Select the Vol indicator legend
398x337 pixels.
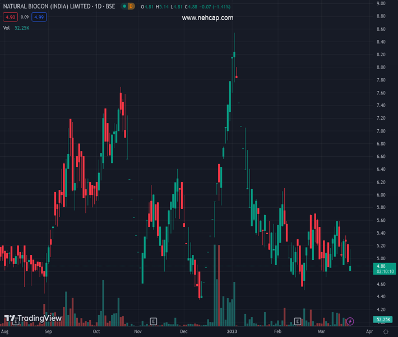(x=7, y=28)
